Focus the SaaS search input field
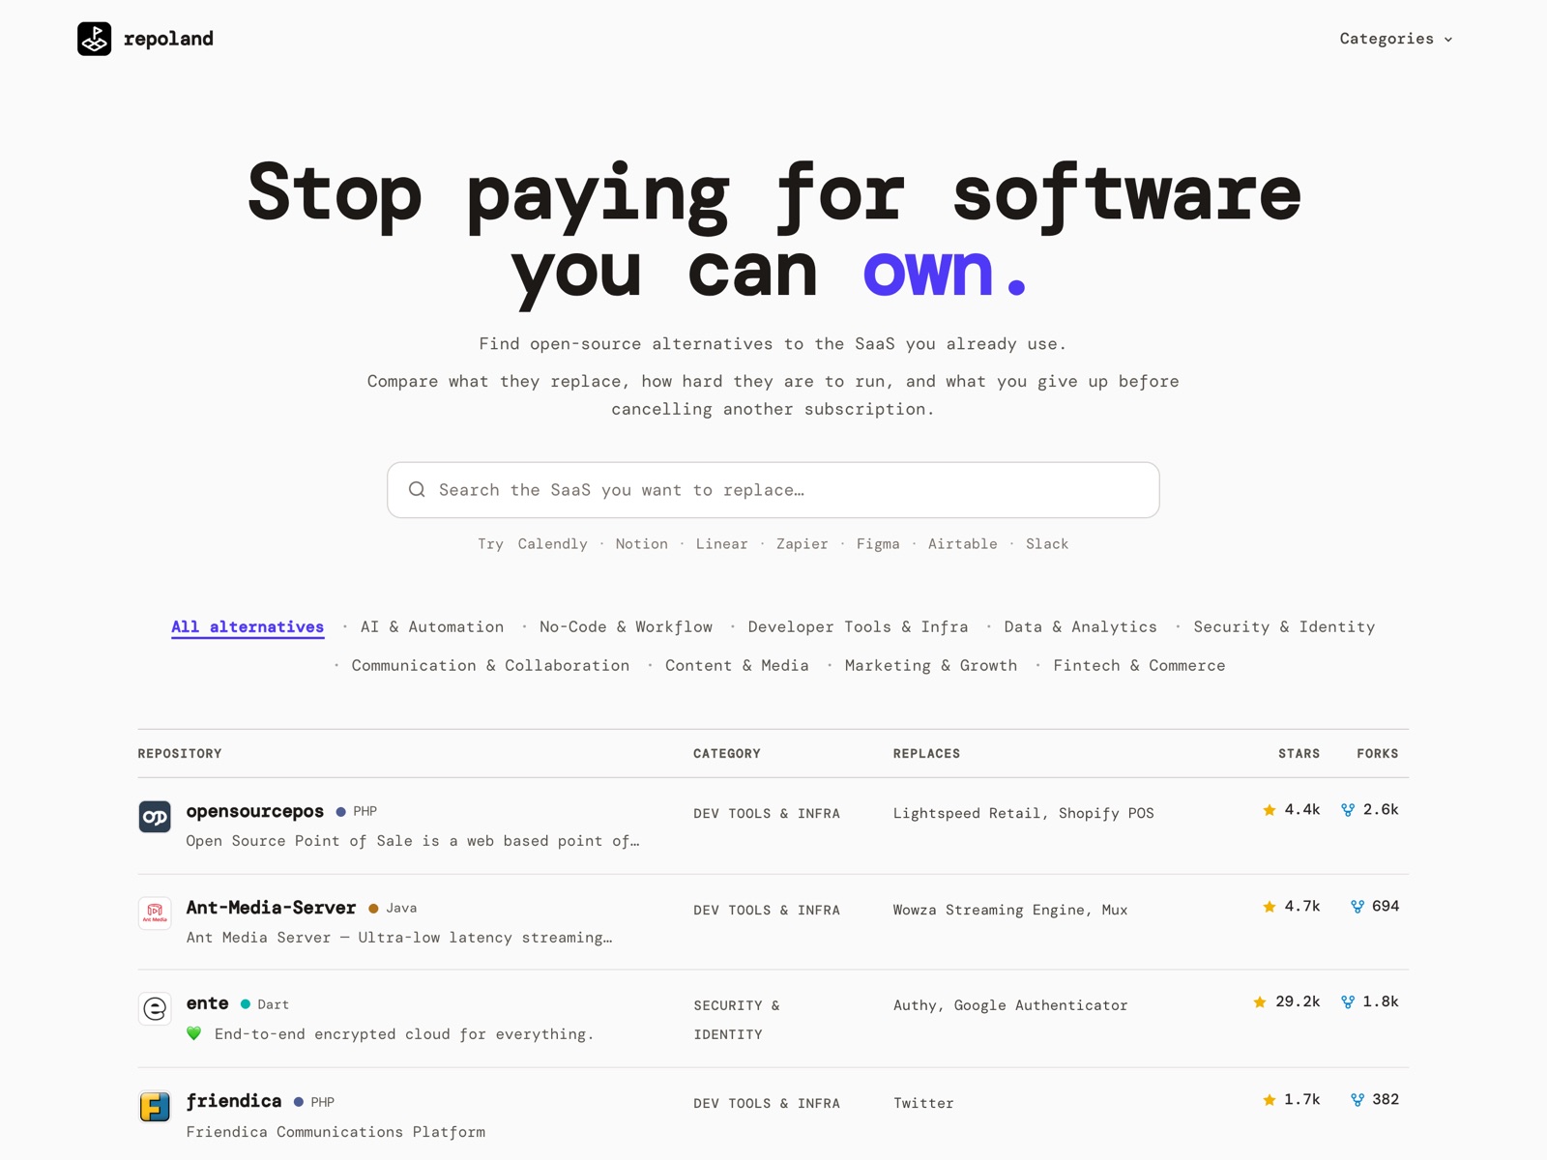Screen dimensions: 1547x1160 click(x=773, y=490)
